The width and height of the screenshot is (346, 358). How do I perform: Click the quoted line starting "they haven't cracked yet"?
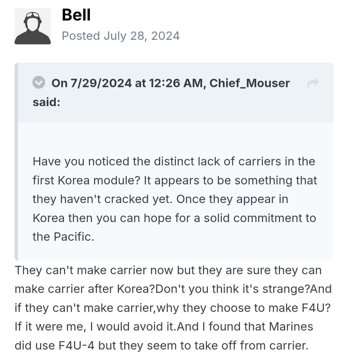[160, 199]
